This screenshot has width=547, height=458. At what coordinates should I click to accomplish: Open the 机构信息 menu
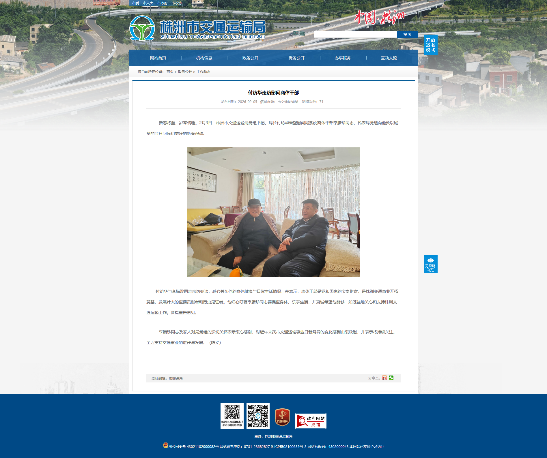pyautogui.click(x=204, y=58)
